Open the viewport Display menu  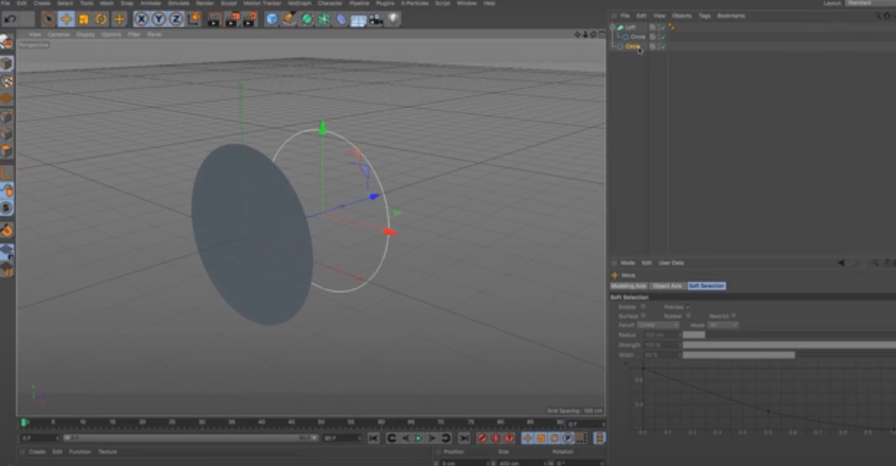tap(85, 35)
